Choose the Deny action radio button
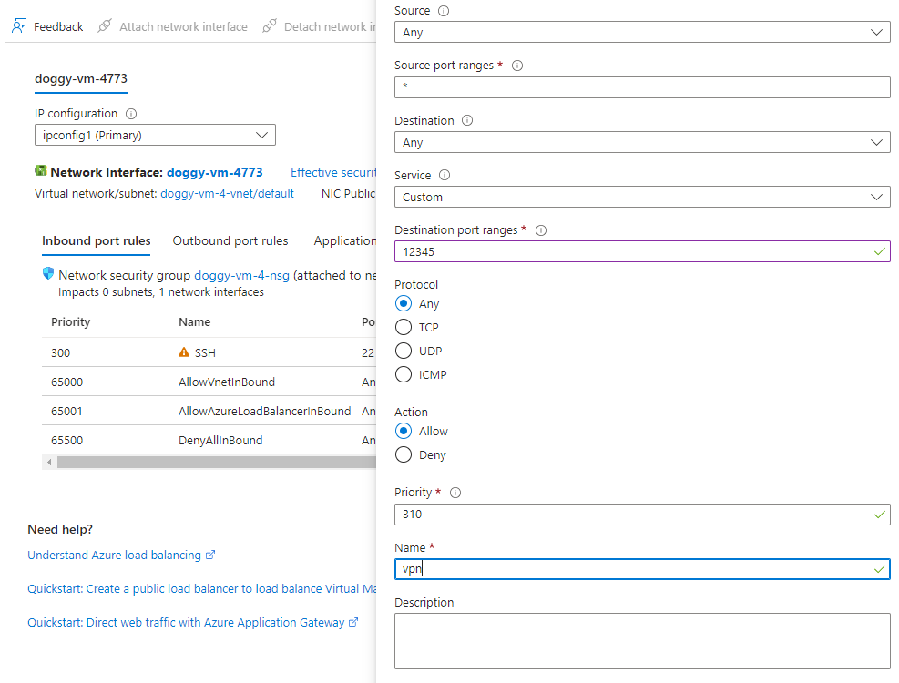 coord(403,454)
